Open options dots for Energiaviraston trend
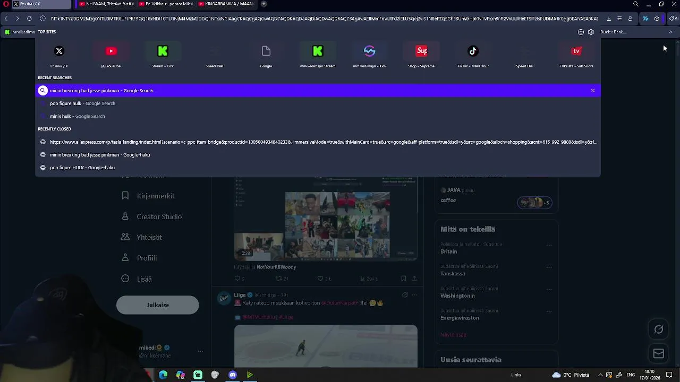Viewport: 680px width, 382px height. pyautogui.click(x=549, y=311)
